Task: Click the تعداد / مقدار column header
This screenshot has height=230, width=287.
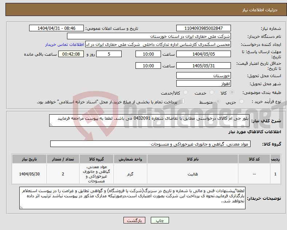Action: [63, 159]
